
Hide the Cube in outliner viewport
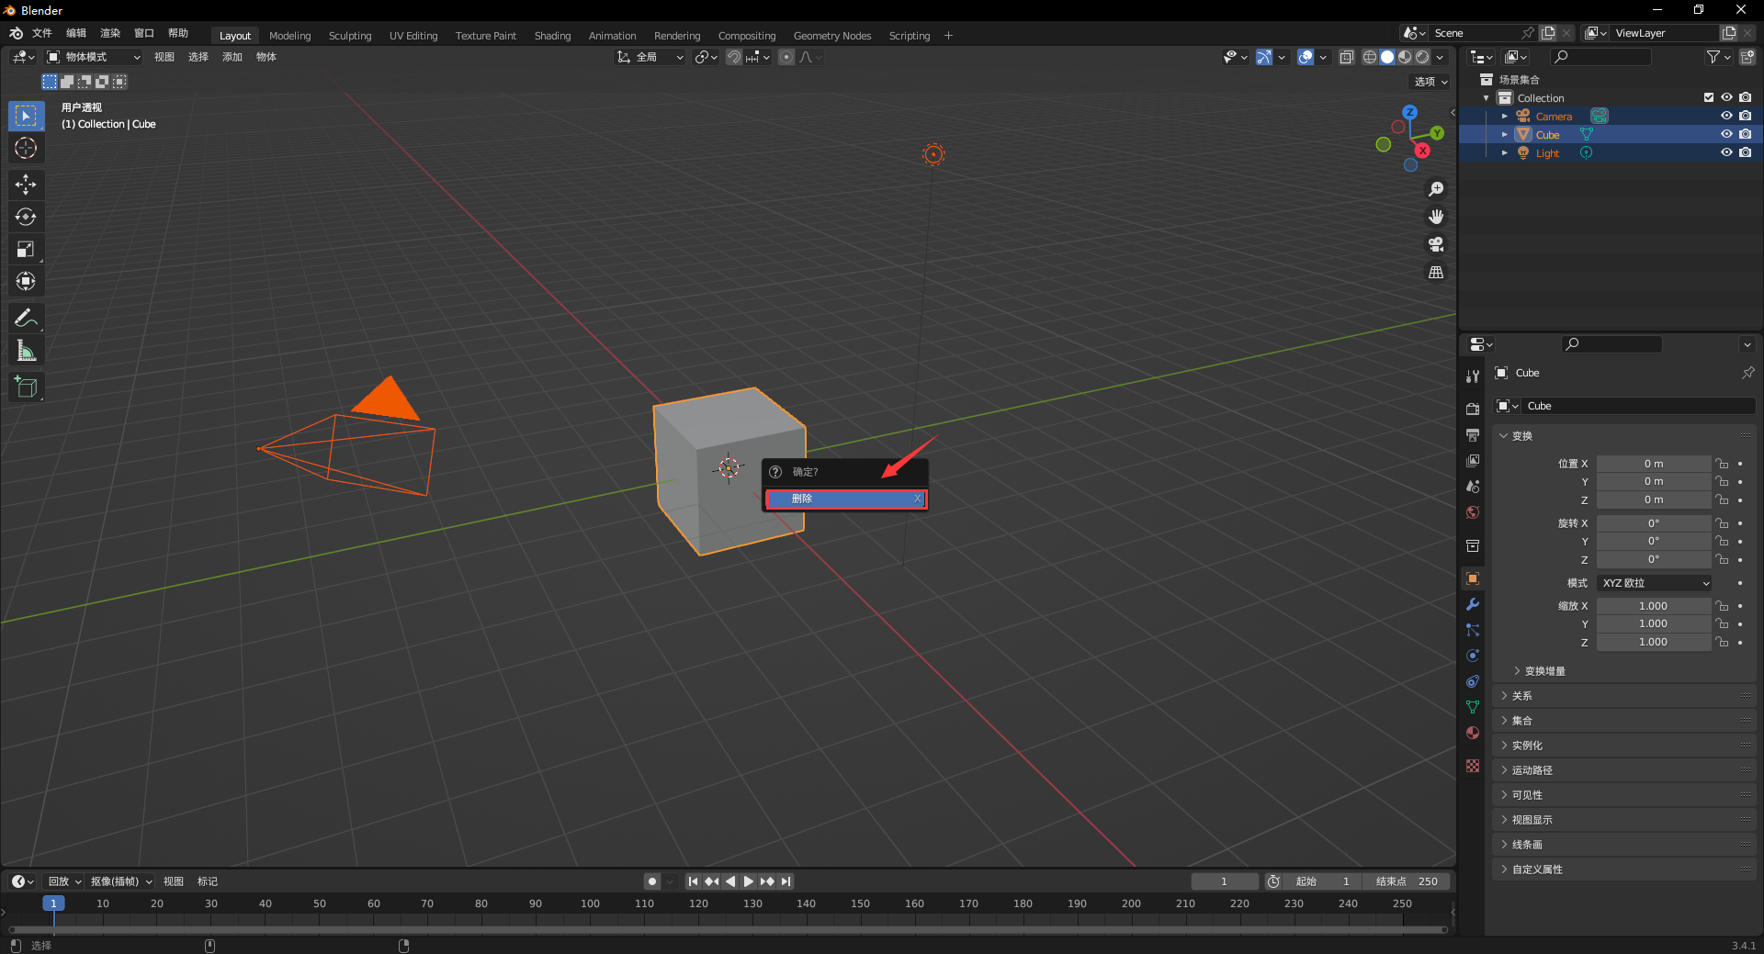(1726, 134)
